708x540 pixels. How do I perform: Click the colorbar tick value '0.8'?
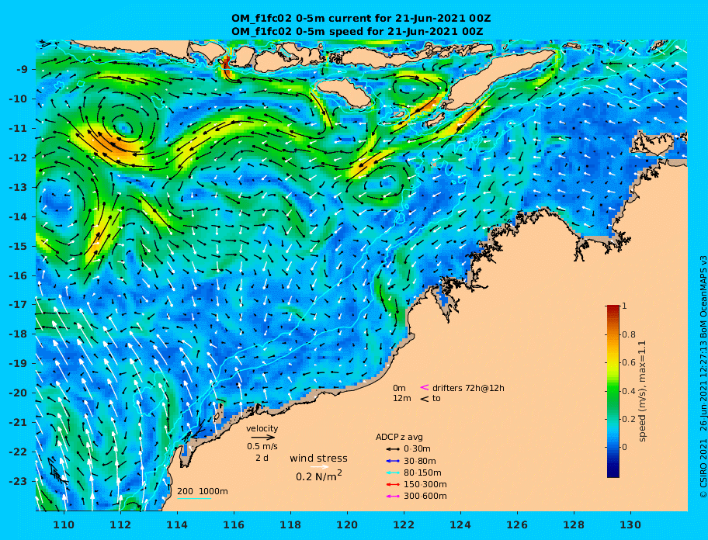coord(629,334)
